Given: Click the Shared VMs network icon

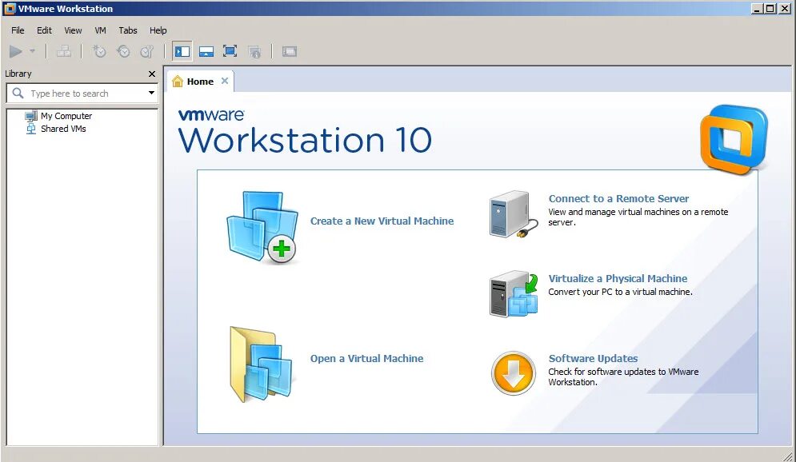Looking at the screenshot, I should [x=31, y=129].
